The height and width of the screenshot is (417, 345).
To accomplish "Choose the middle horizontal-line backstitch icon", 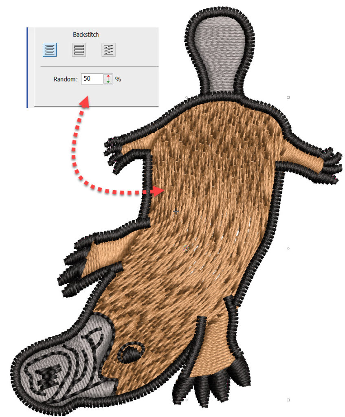I will pos(79,50).
